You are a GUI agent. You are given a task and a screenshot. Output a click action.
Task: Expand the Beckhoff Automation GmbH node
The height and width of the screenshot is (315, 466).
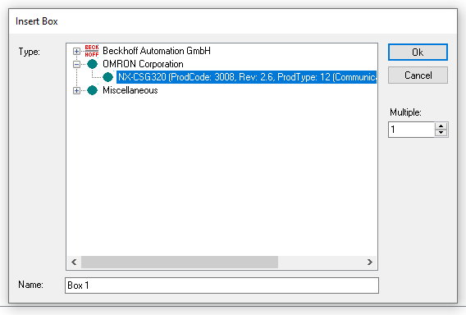pyautogui.click(x=76, y=51)
